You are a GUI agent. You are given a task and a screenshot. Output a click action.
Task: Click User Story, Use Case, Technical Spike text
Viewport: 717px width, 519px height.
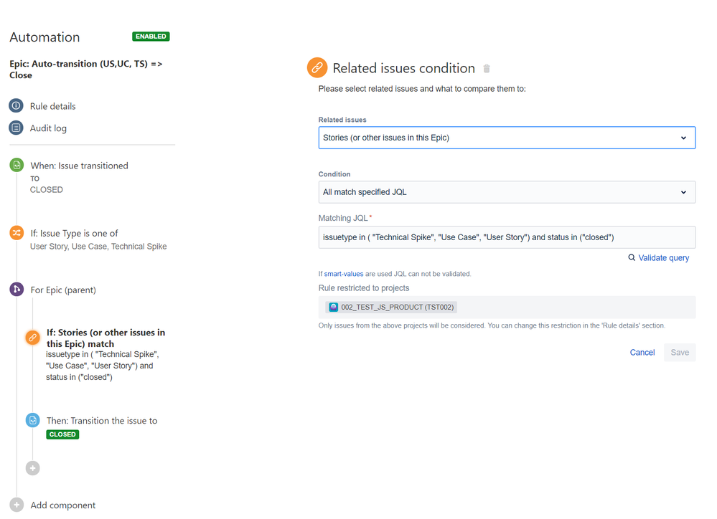98,247
